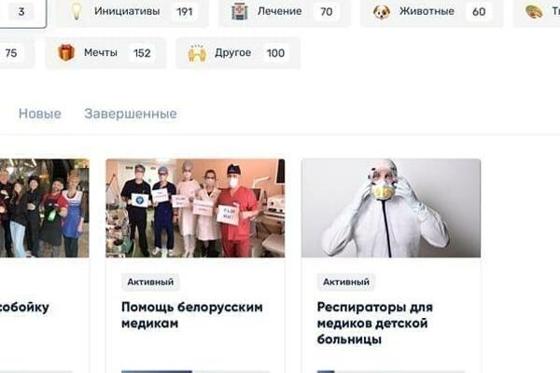
Task: Click the hospital Лечение icon
Action: 239,11
